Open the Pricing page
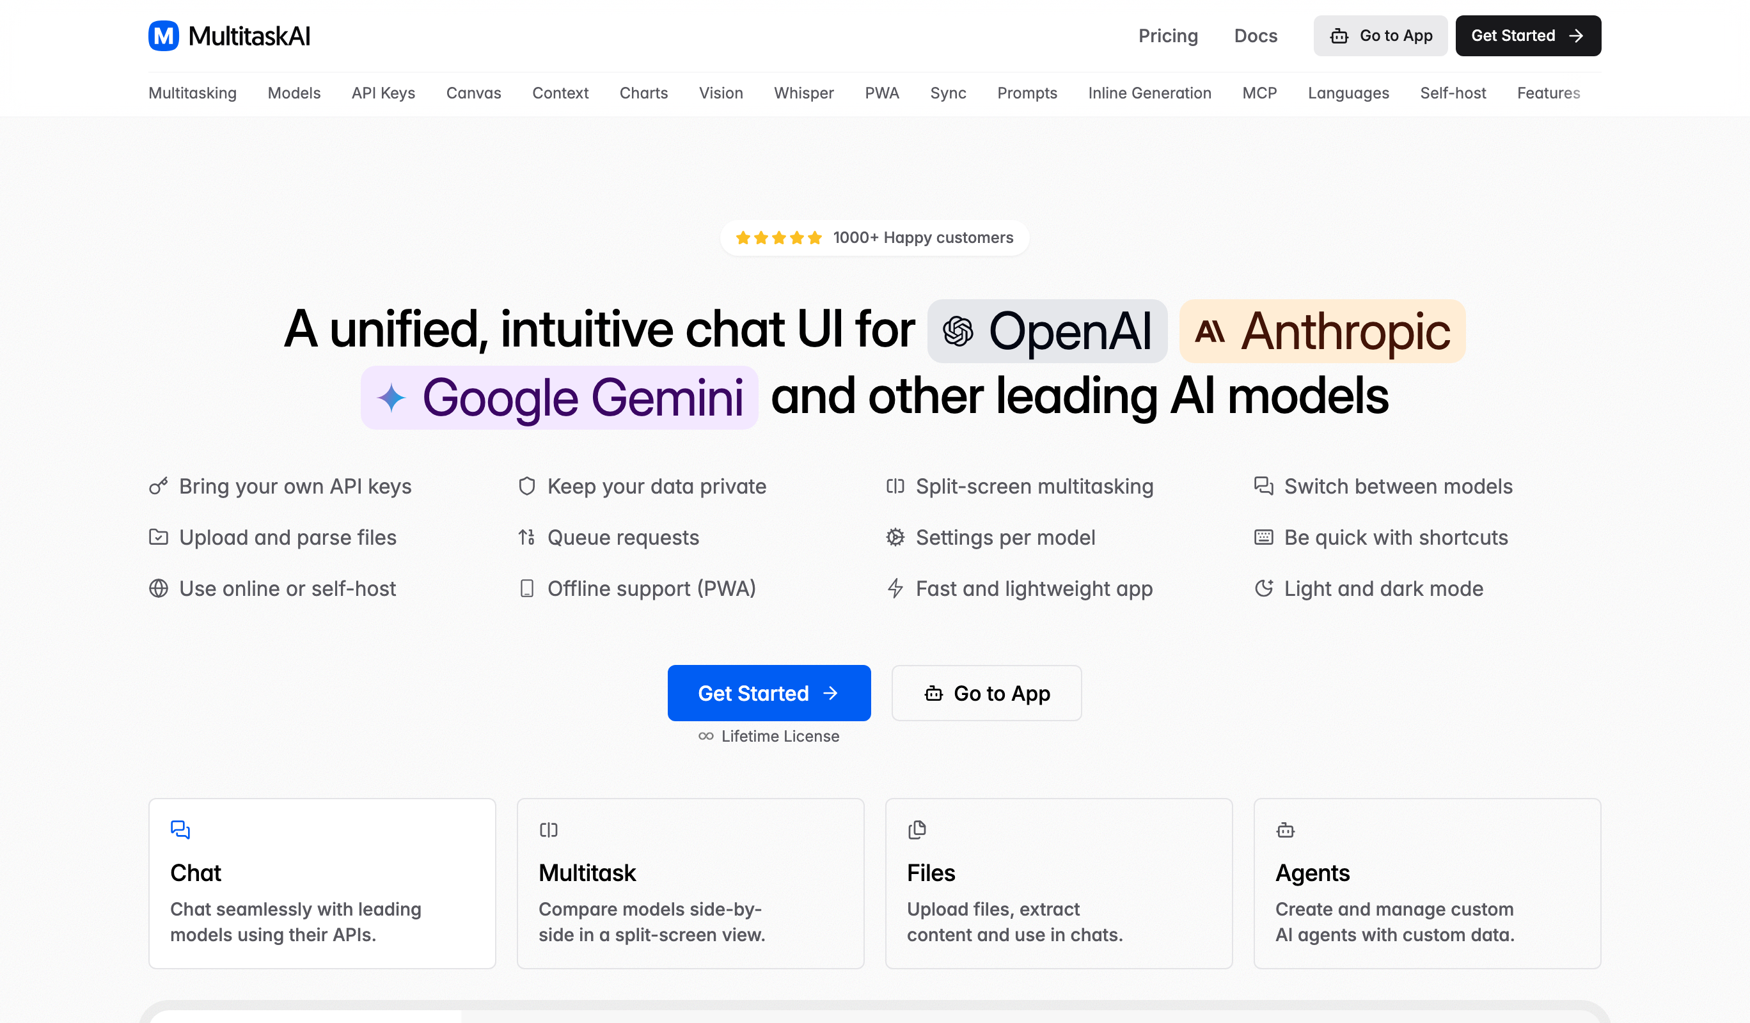The height and width of the screenshot is (1023, 1750). pos(1167,36)
